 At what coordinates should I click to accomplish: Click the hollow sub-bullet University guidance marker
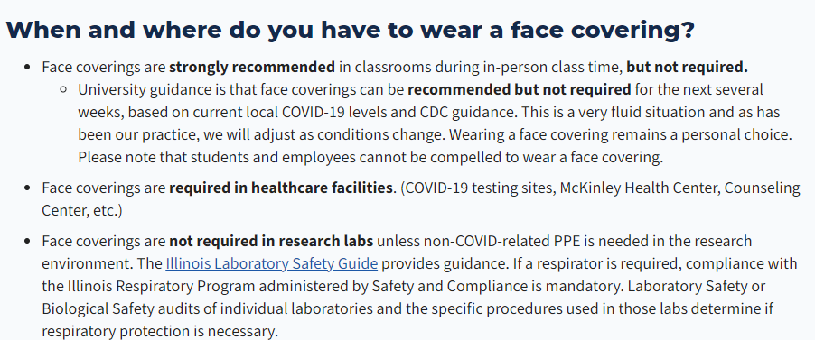pyautogui.click(x=63, y=90)
